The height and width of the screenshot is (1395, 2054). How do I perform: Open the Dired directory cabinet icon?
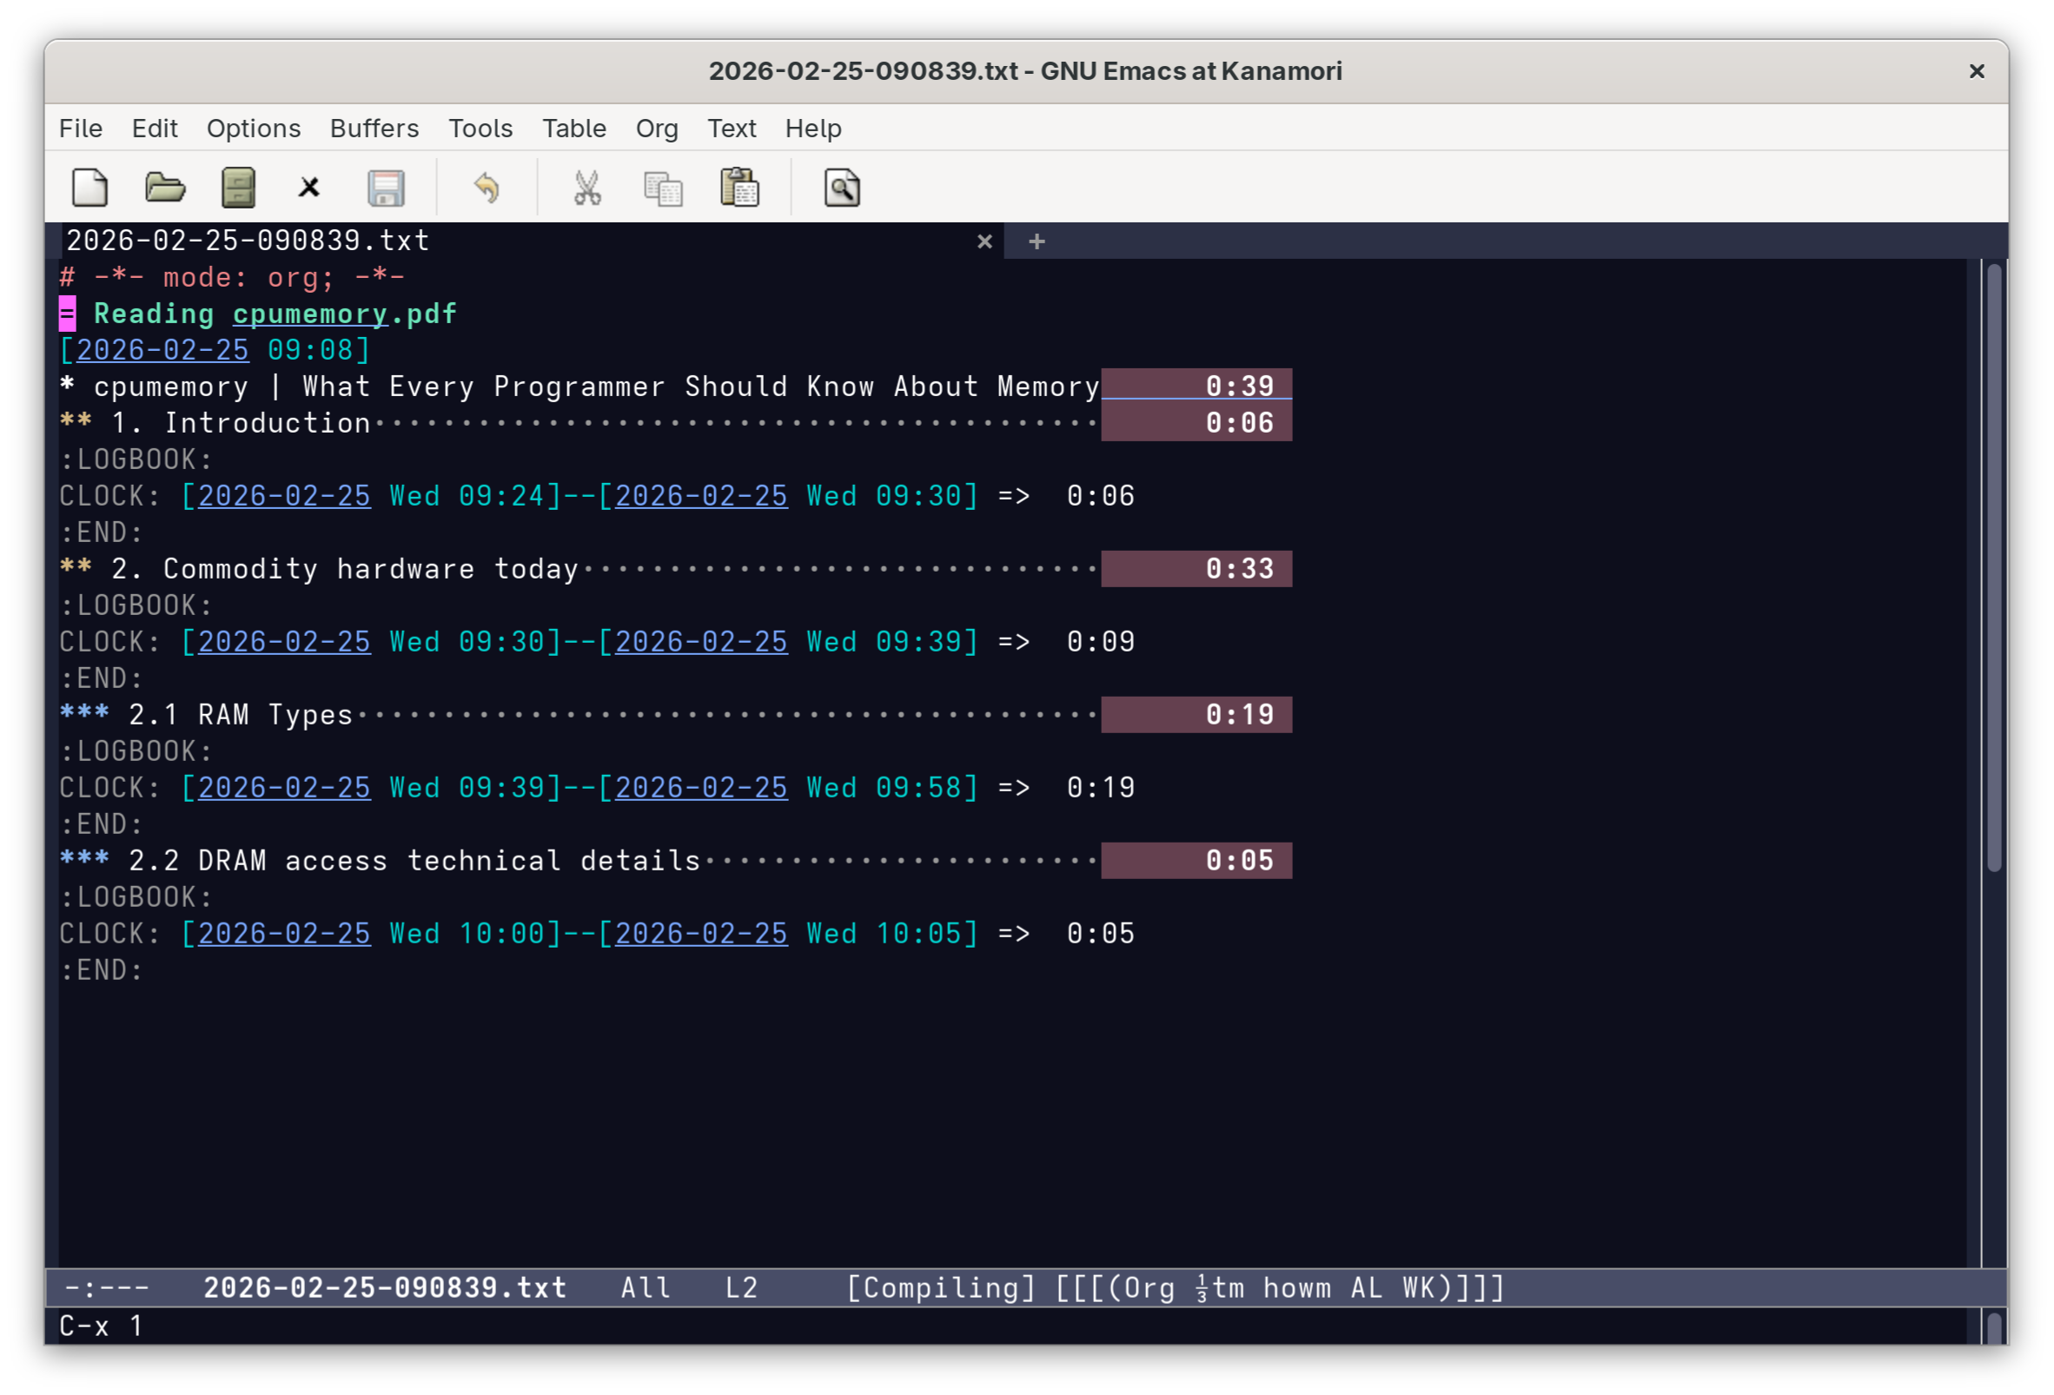(238, 188)
